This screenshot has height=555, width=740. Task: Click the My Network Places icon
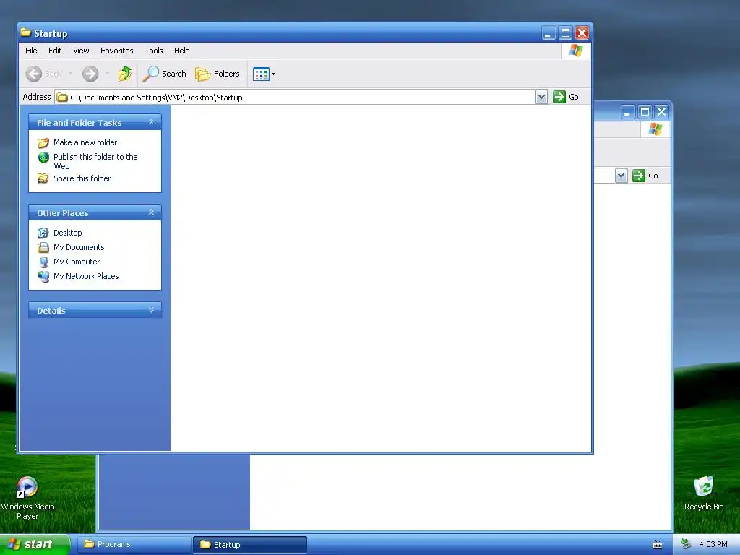click(x=43, y=276)
